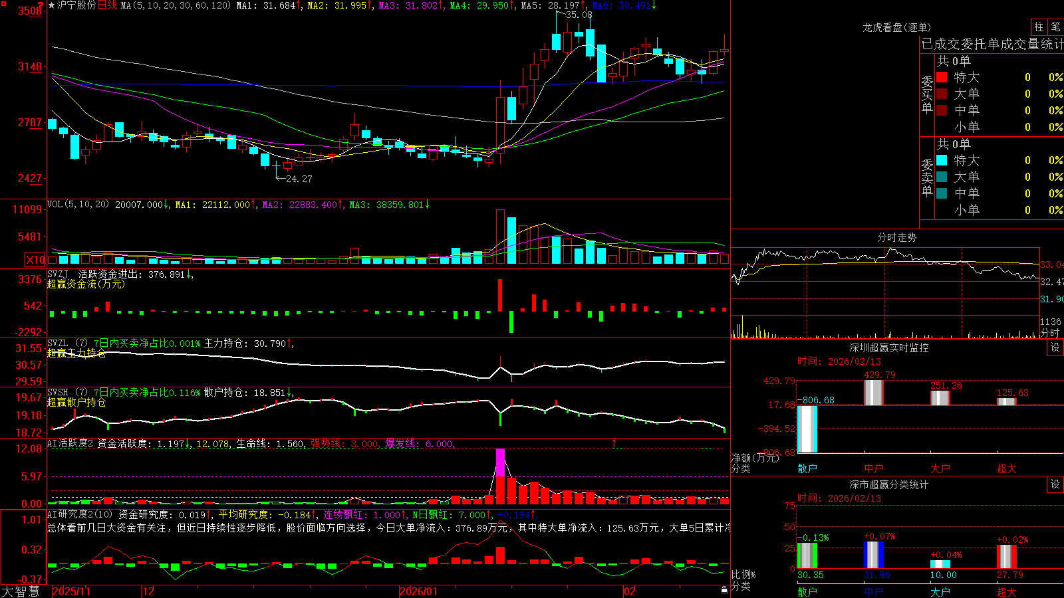1064x598 pixels.
Task: Open 设 settings for 深圳超赢实时监控
Action: [x=1055, y=348]
